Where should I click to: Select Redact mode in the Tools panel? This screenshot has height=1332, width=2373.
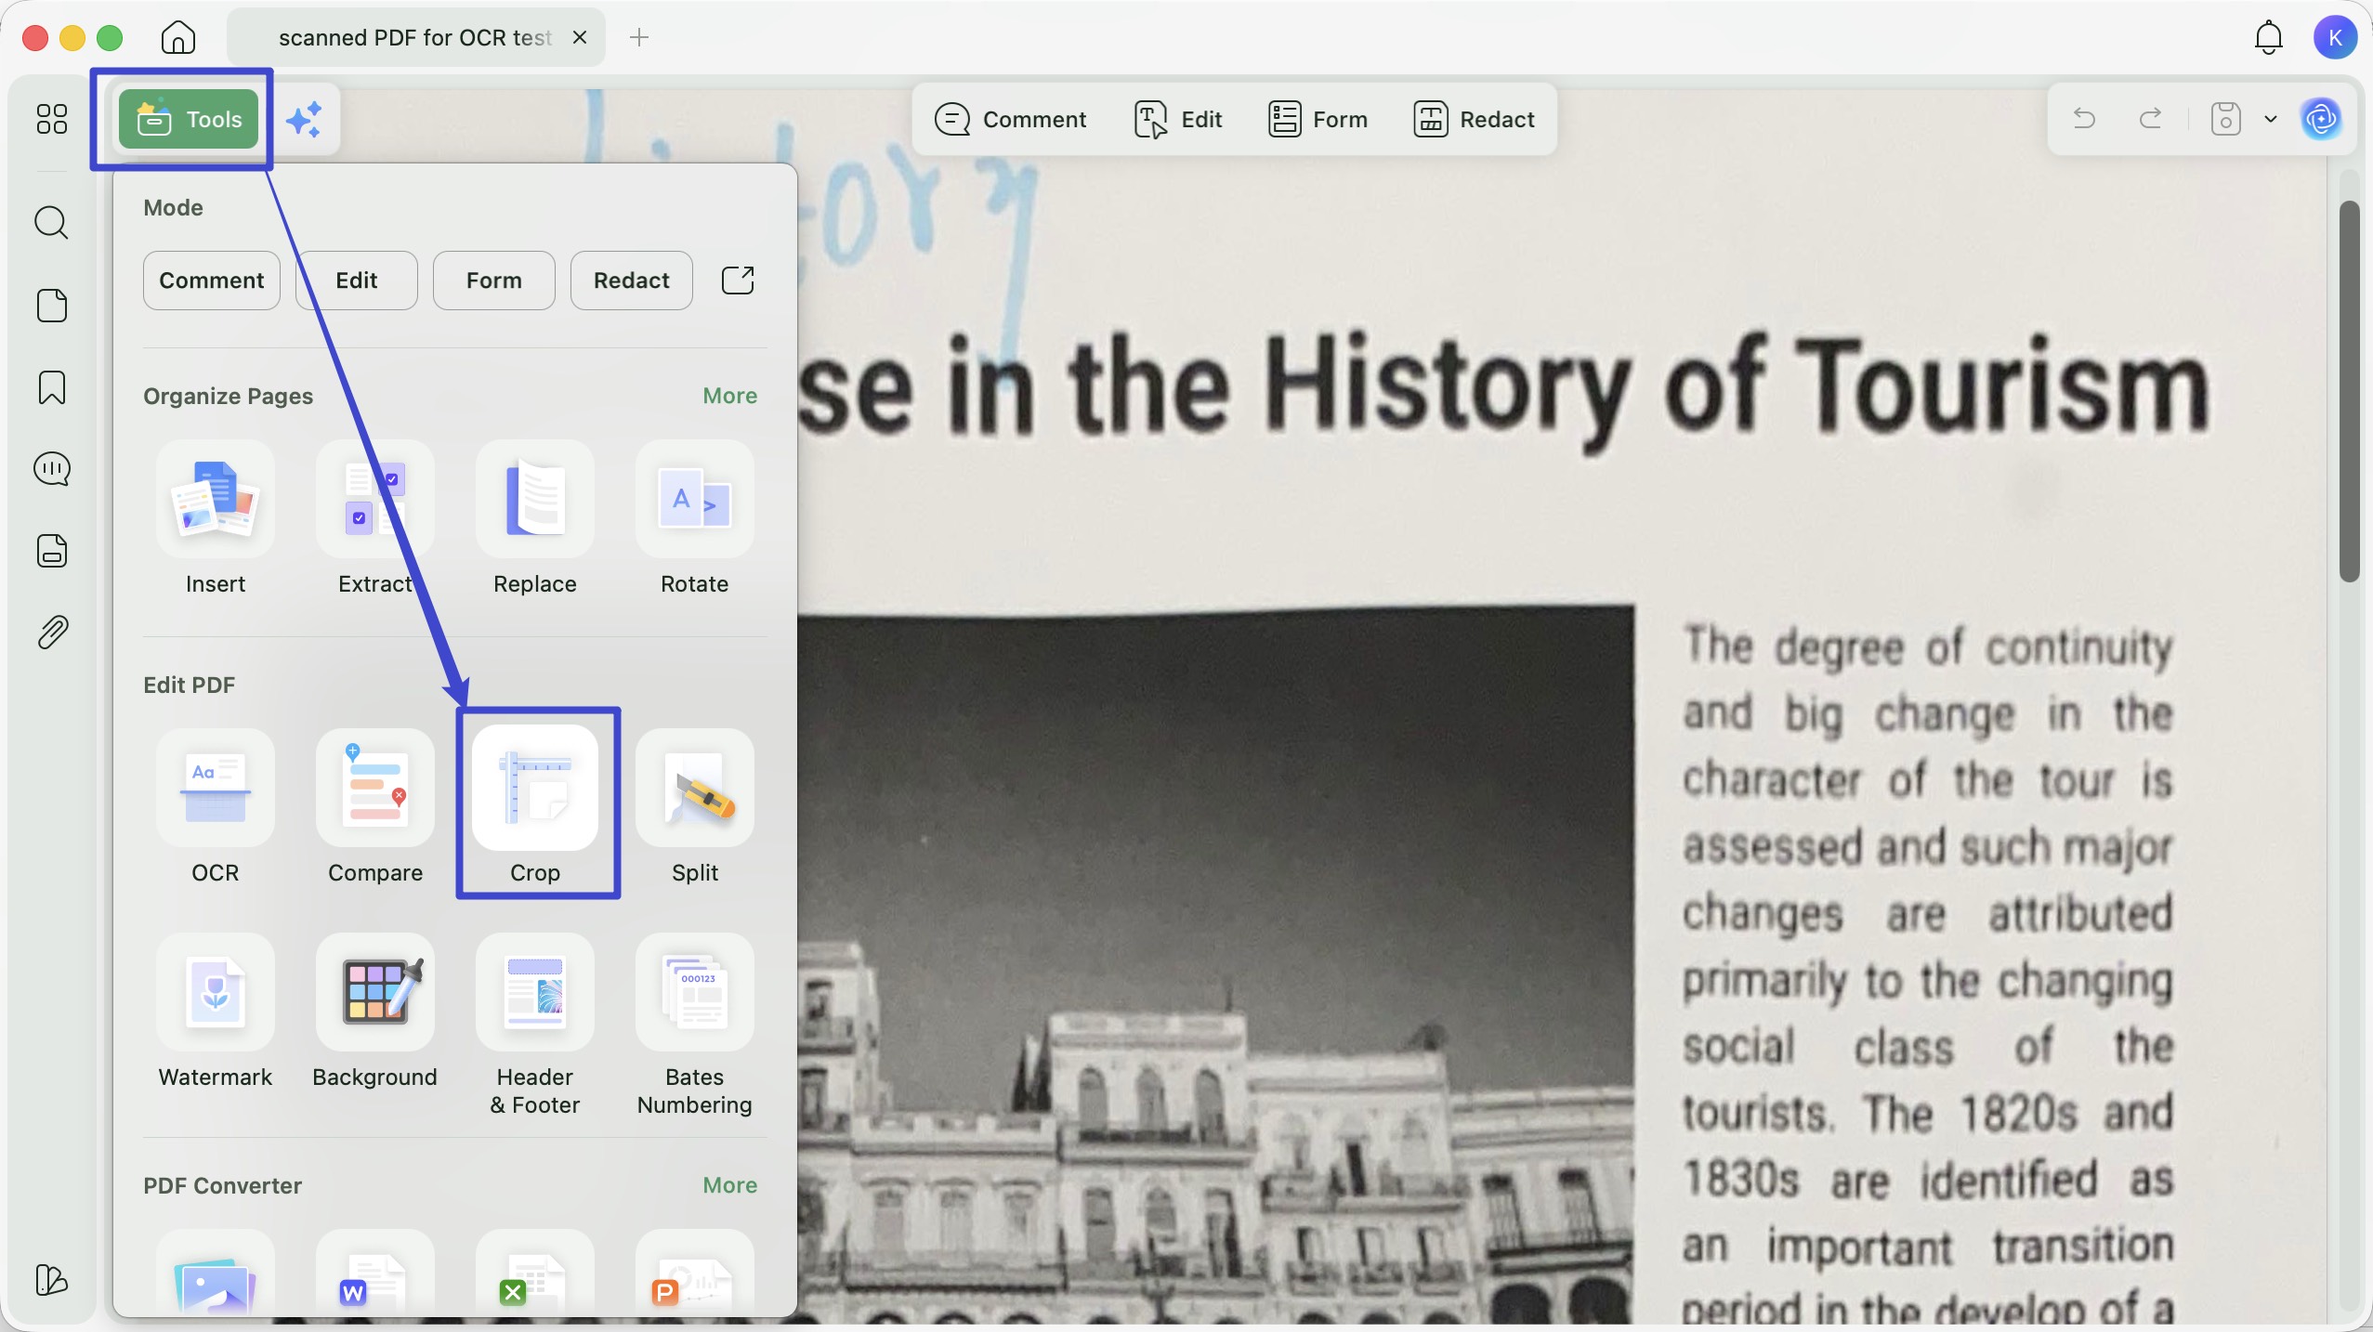tap(632, 281)
